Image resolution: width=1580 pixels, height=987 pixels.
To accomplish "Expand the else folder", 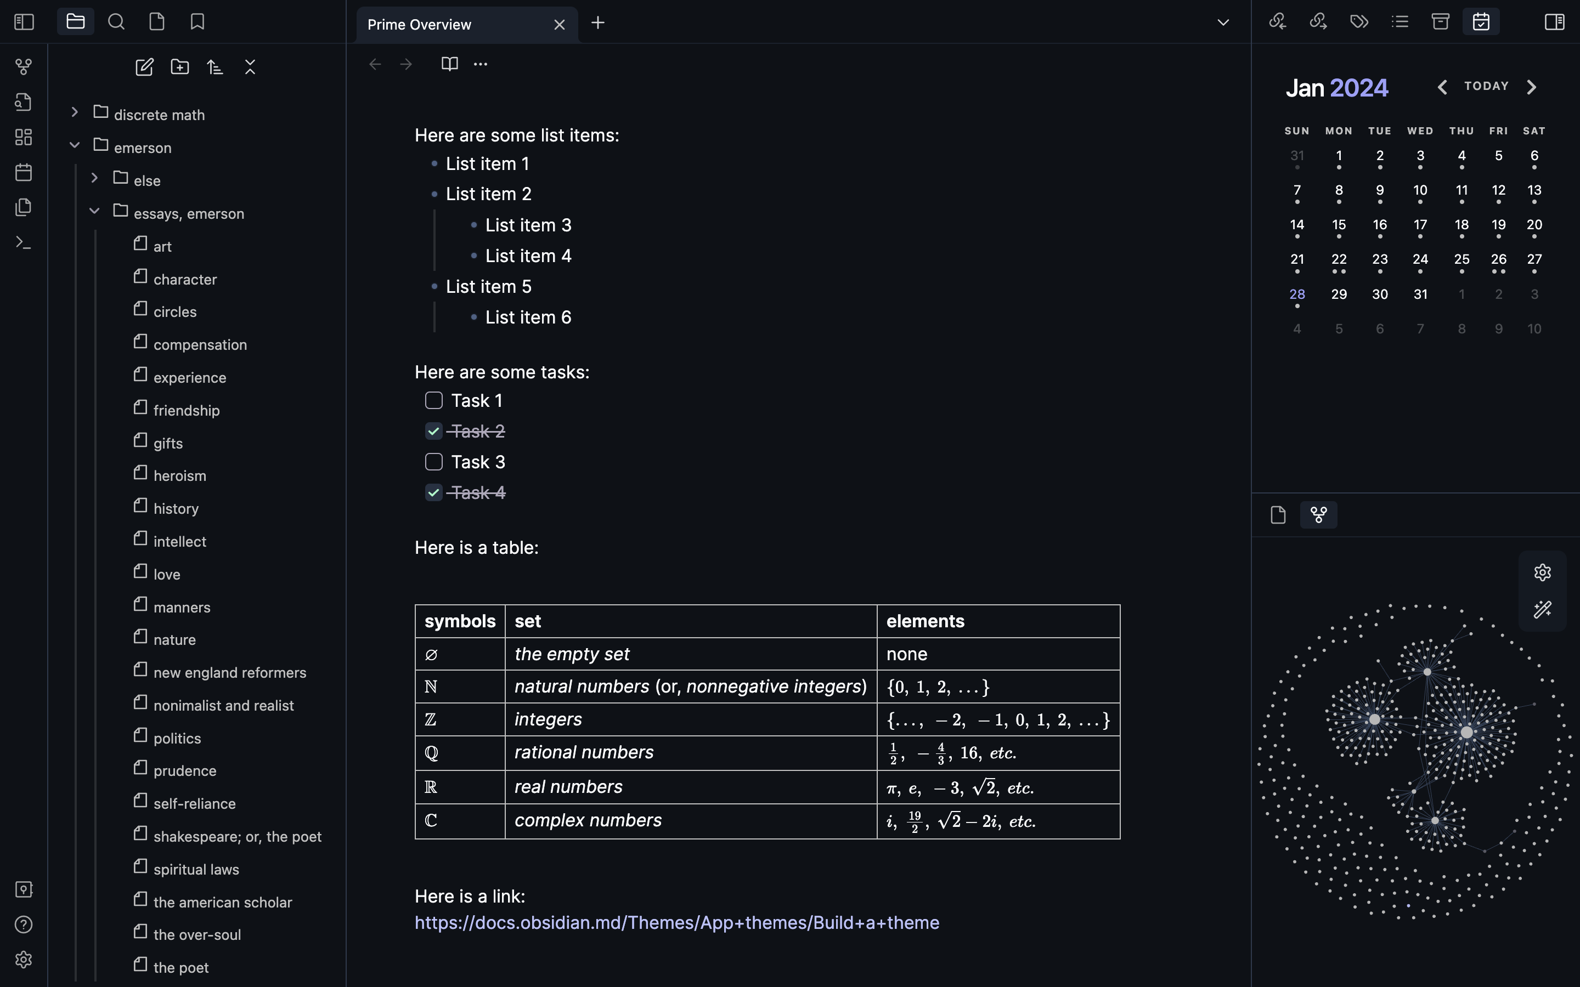I will [x=94, y=178].
